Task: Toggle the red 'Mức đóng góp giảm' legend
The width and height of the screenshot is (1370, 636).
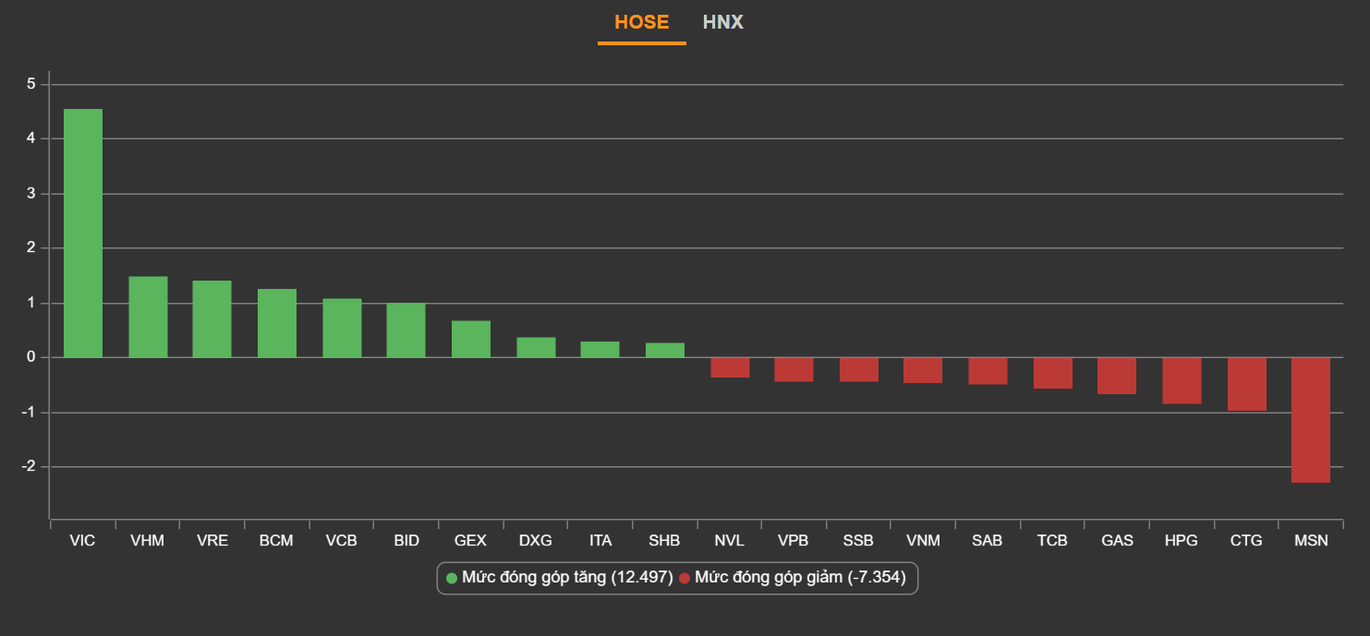Action: (799, 578)
